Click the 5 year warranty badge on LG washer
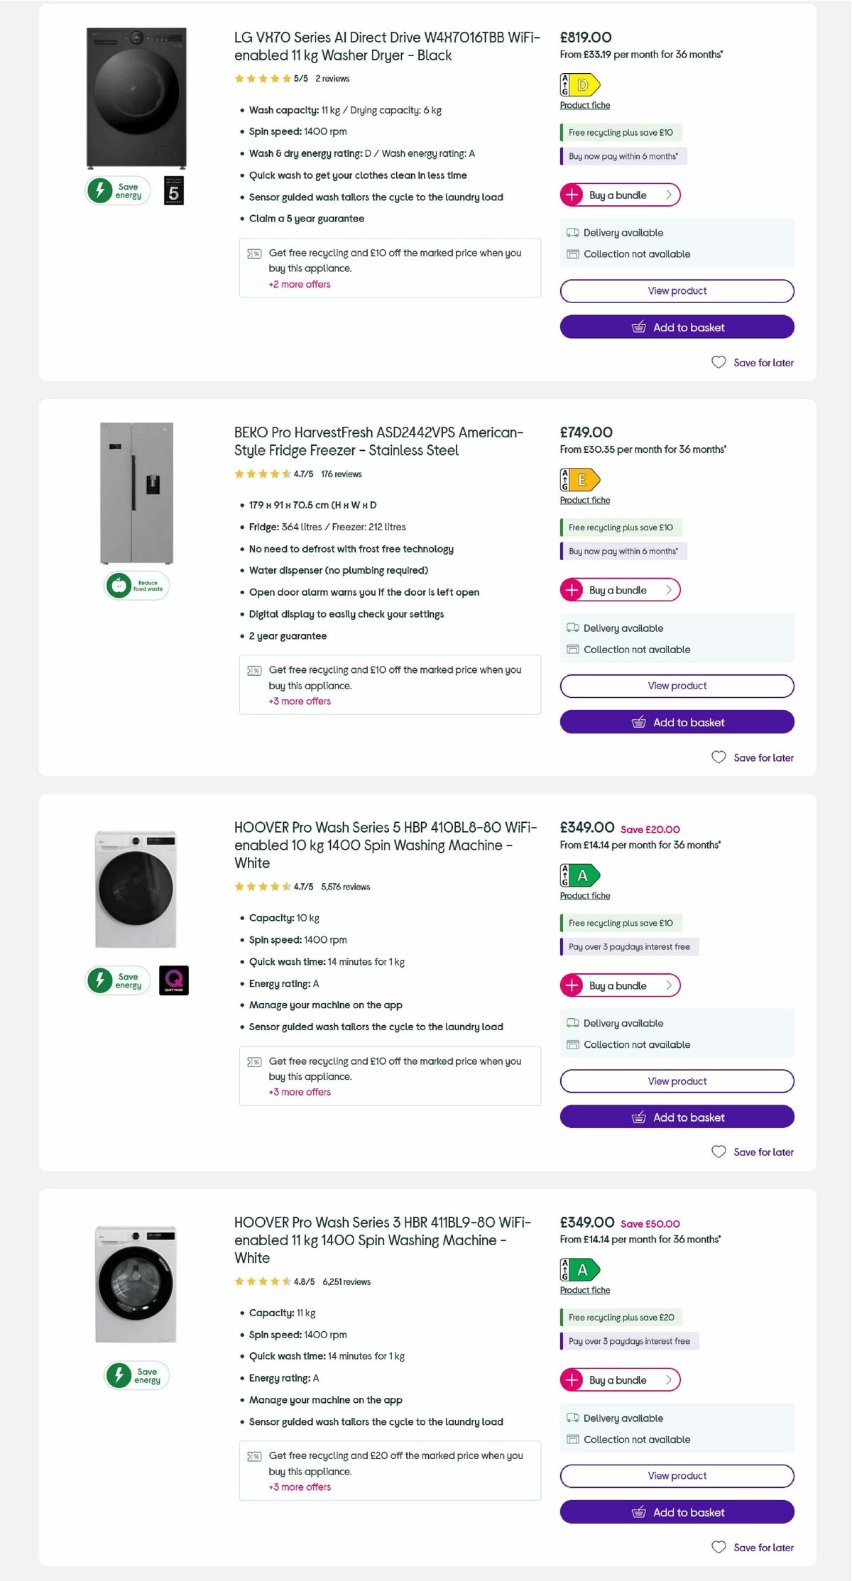Screen dimensions: 852x1581 coord(173,190)
